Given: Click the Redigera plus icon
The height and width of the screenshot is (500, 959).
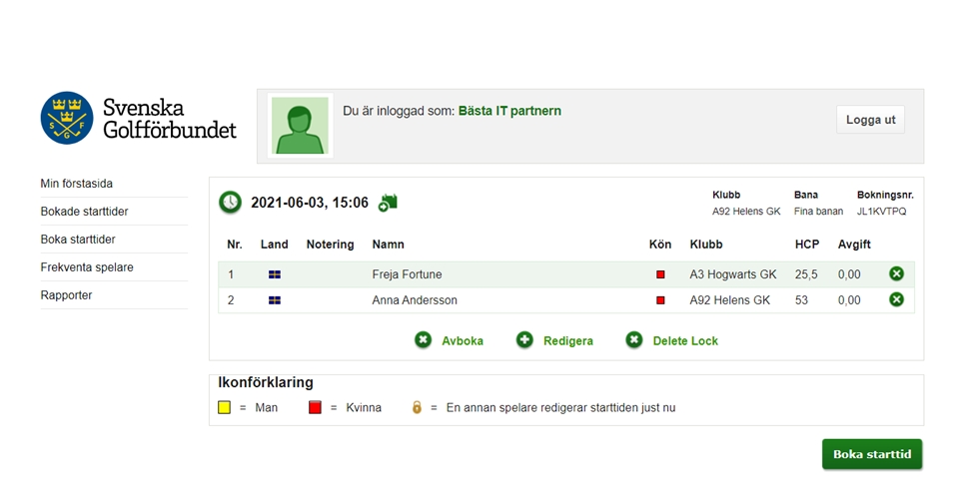Looking at the screenshot, I should tap(524, 340).
